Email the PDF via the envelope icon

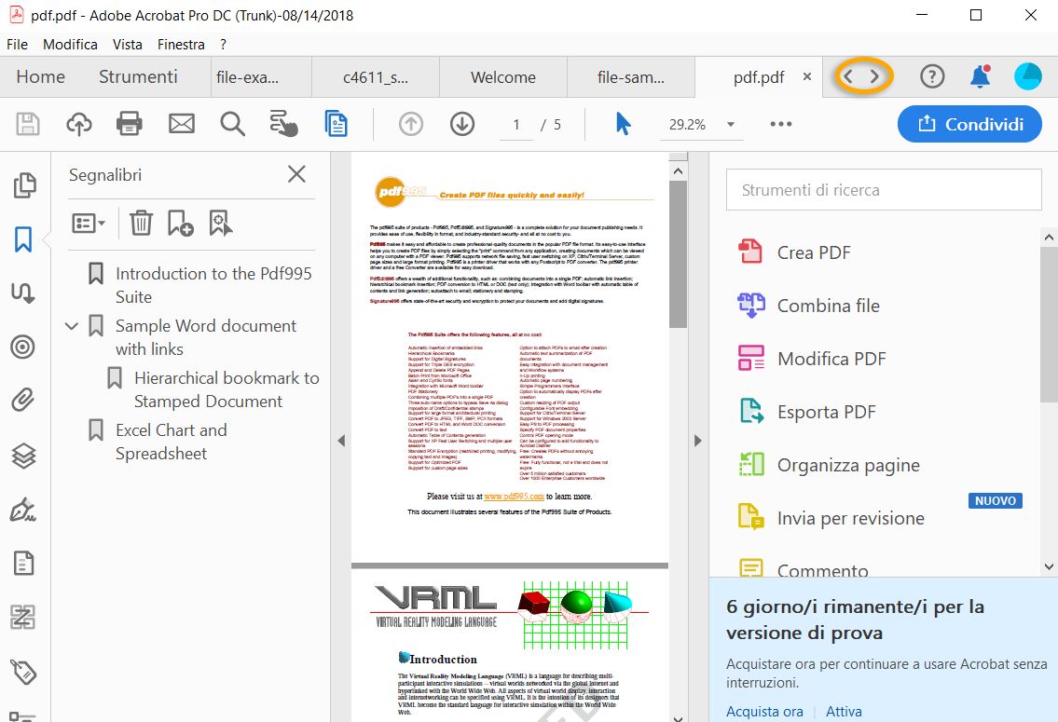click(181, 123)
